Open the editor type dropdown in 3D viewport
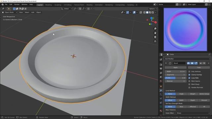 coord(4,9)
